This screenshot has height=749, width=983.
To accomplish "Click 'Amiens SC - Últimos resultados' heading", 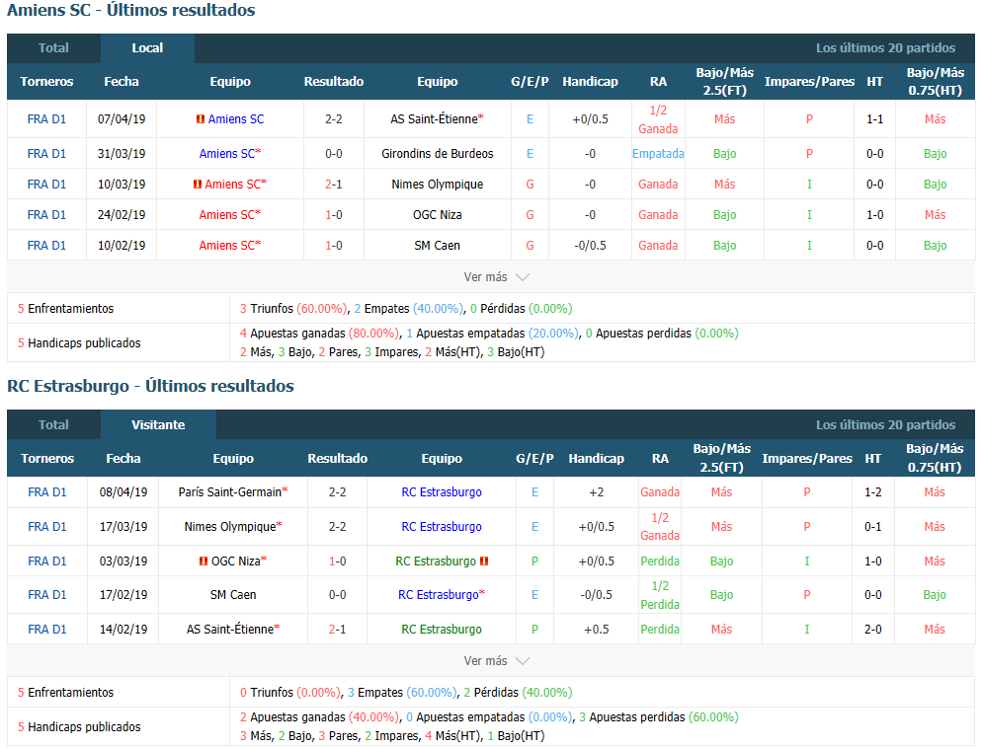I will 131,10.
